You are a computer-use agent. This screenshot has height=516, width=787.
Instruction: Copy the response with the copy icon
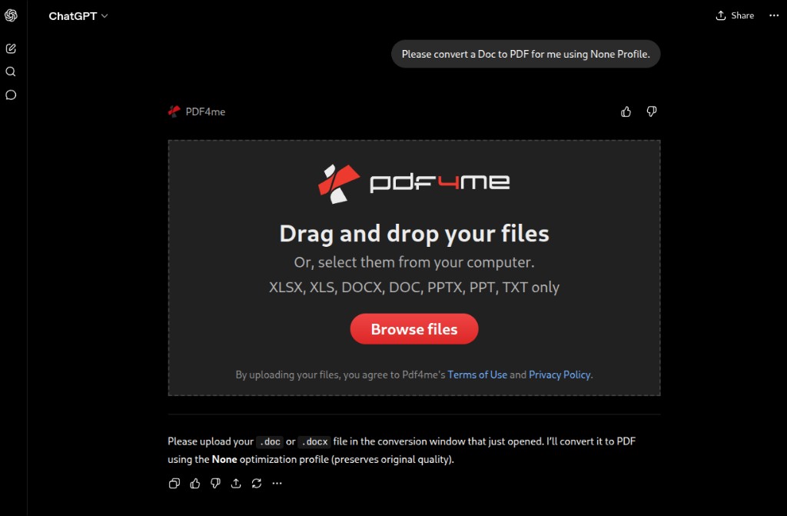174,484
